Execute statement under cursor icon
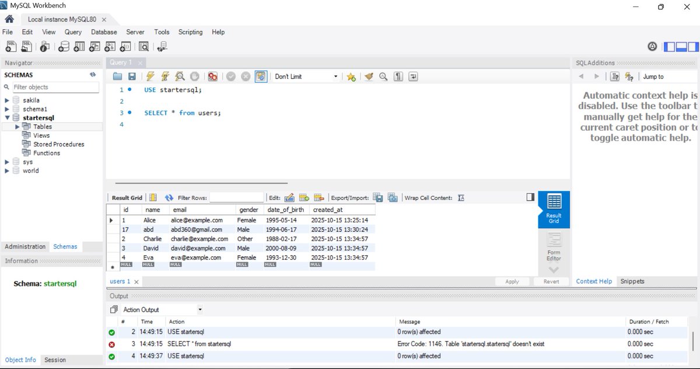Screen dimensions: 700x369 click(165, 76)
